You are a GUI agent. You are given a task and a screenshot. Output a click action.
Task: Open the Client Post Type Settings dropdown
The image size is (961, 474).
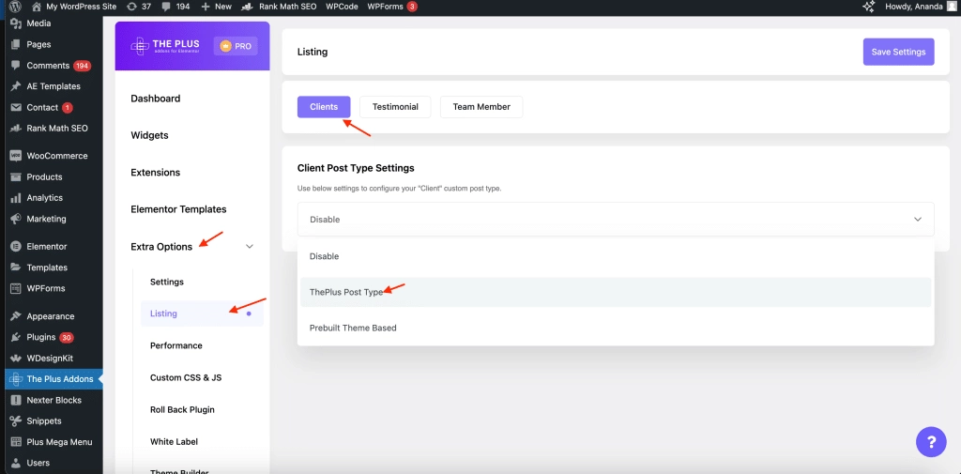(x=616, y=219)
